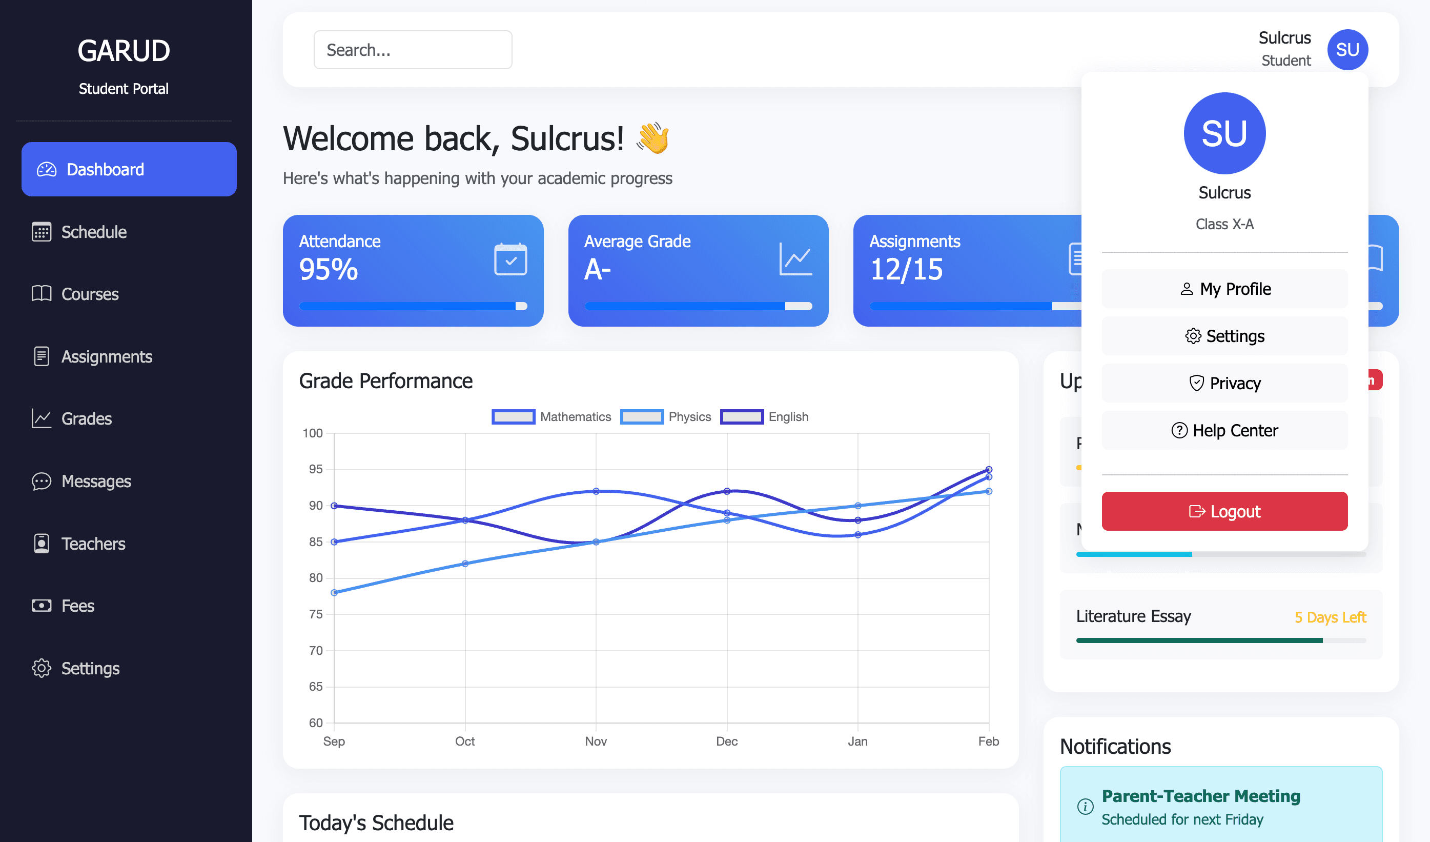Click the Settings gear icon in sidebar
This screenshot has height=842, width=1430.
pos(42,668)
